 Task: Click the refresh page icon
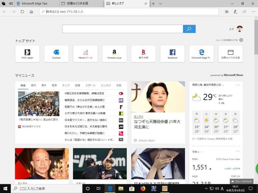22,12
